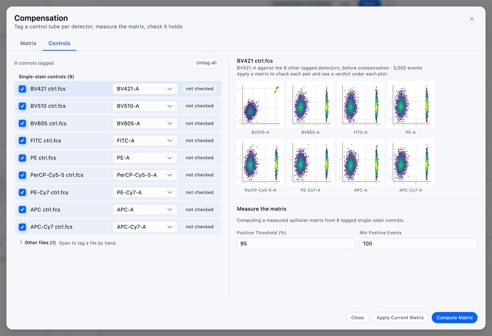Open the BV605-A scatter plot thumbnail

pos(311,104)
